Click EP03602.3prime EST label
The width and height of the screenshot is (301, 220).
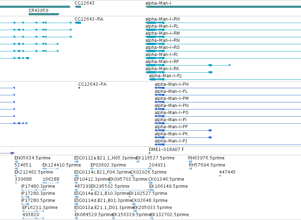click(108, 165)
